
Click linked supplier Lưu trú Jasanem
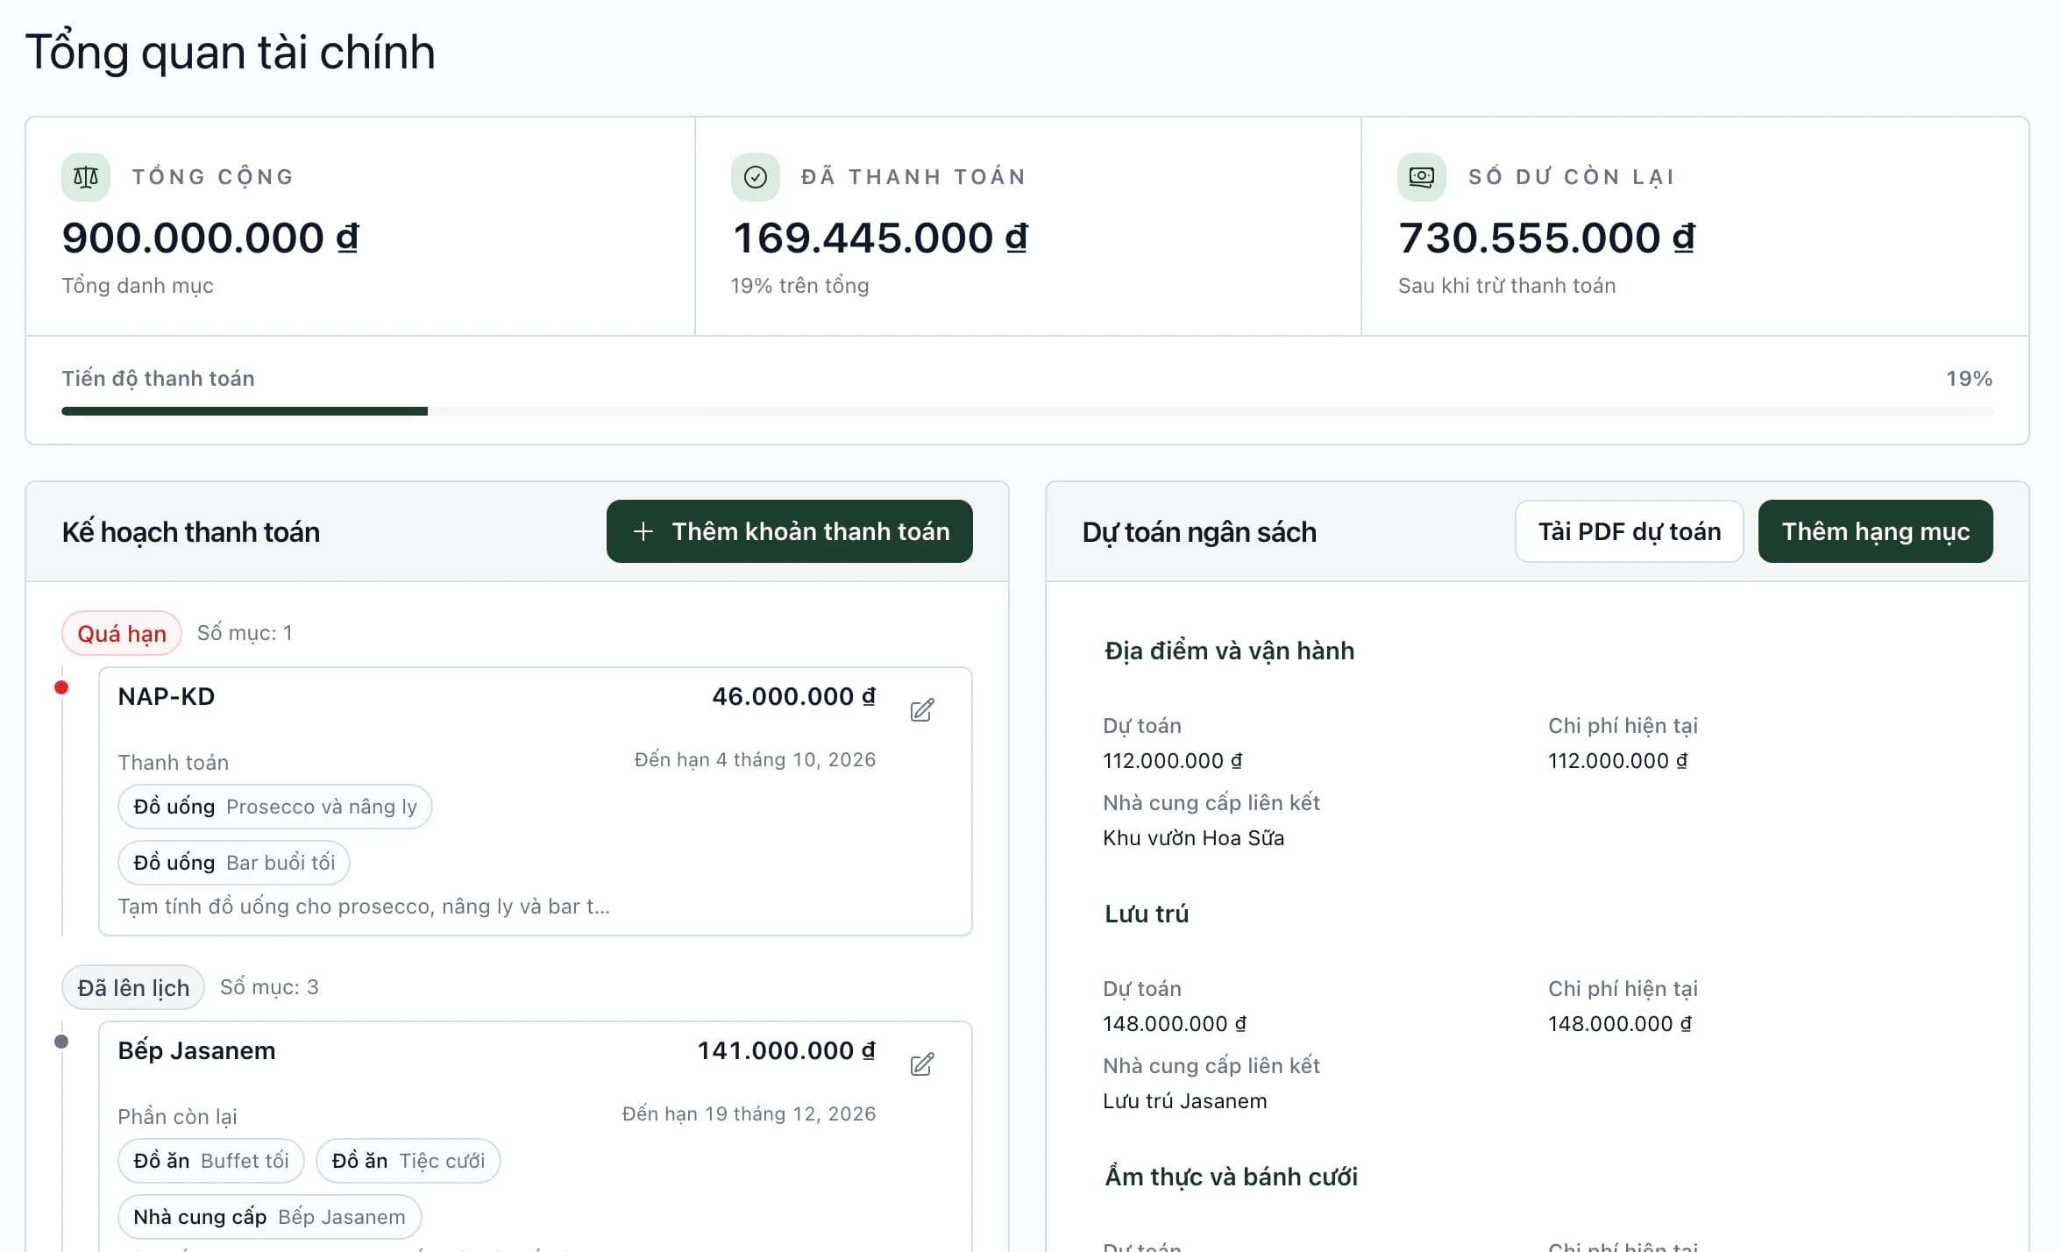click(1185, 1100)
